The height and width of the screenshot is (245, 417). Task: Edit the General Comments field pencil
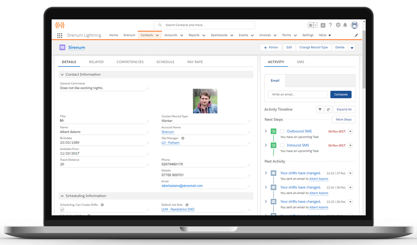click(x=148, y=89)
